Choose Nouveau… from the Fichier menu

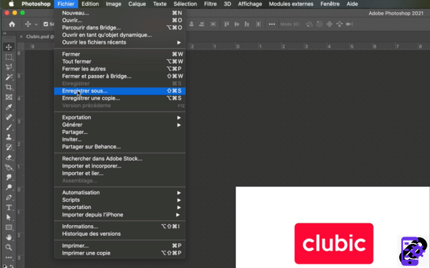(x=120, y=13)
